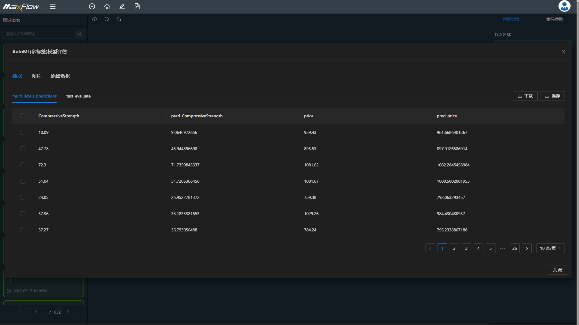Toggle the select-all header checkbox
579x325 pixels.
click(x=23, y=116)
